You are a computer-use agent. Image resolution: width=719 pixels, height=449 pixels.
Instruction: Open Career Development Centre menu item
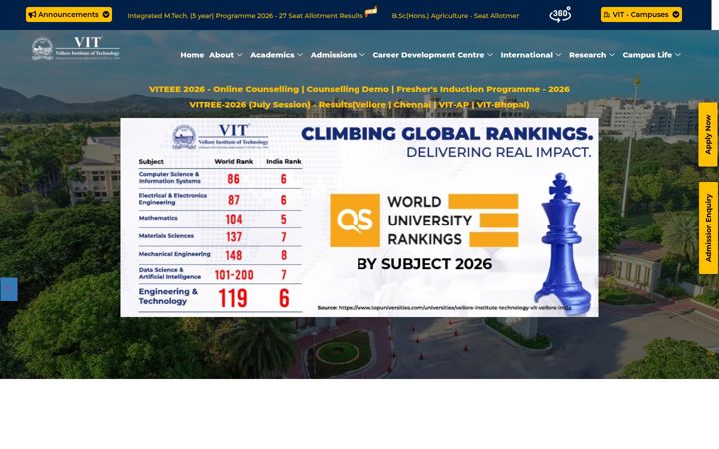tap(428, 55)
